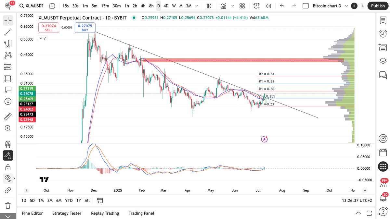The image size is (390, 219).
Task: Select the emoji sticker drawing tool
Action: 8,101
